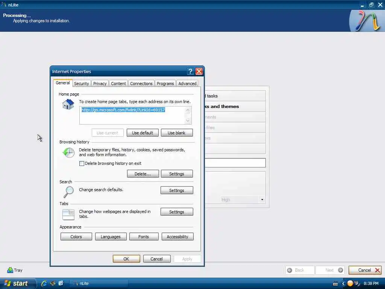Screen dimensions: 385x289
Task: Click the empty text field in nLite window
Action: [235, 163]
